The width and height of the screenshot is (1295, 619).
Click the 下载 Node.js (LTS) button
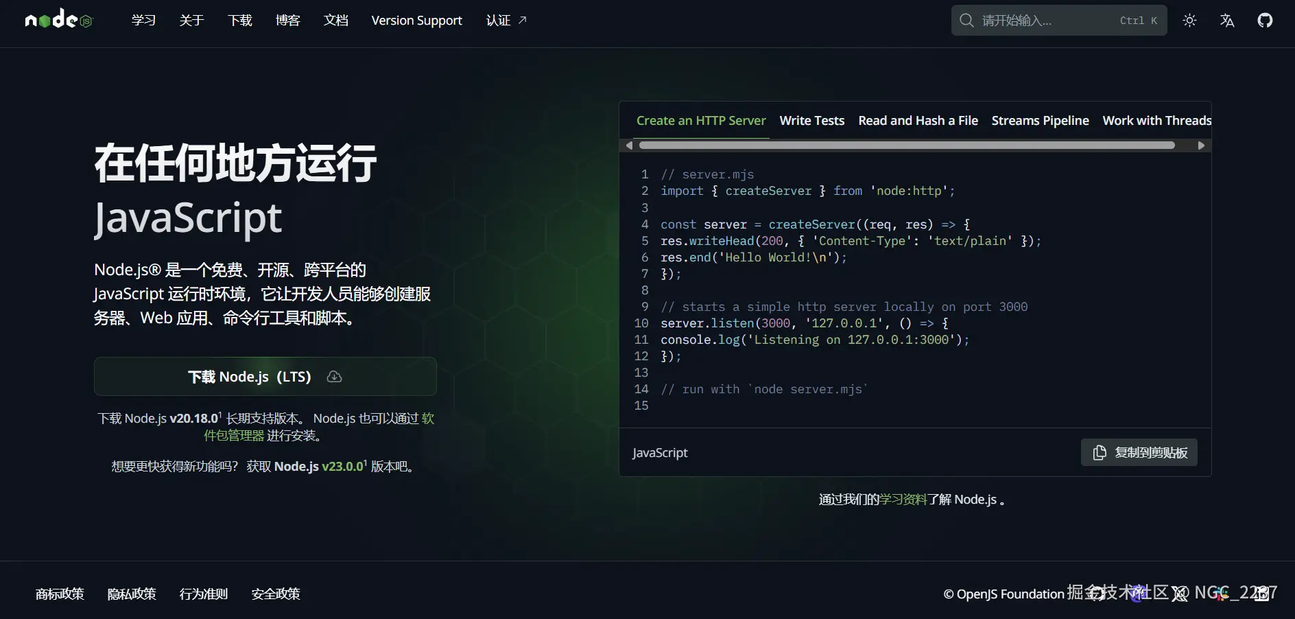coord(265,376)
